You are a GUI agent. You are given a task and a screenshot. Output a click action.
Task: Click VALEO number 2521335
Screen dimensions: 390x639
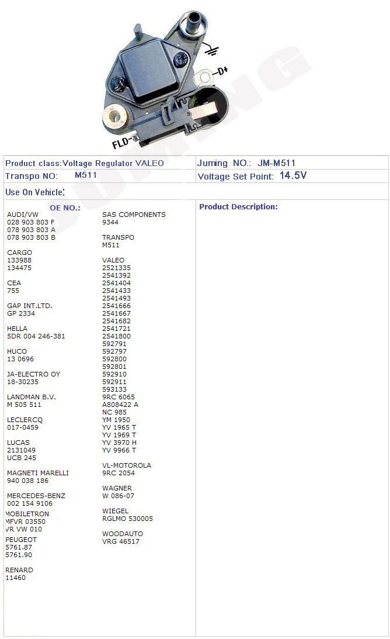click(116, 268)
